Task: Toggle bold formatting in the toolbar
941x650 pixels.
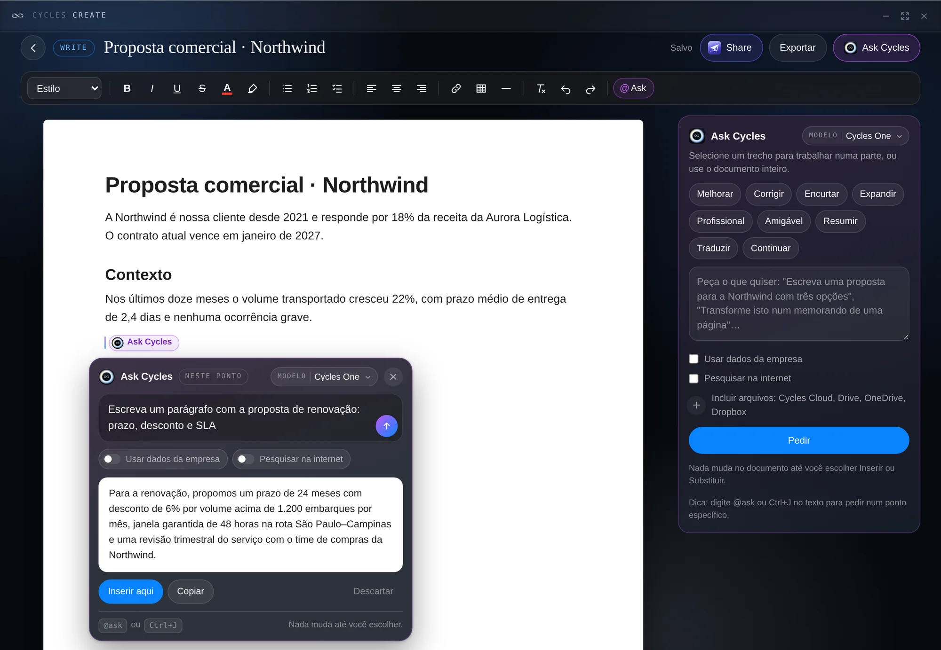Action: 127,88
